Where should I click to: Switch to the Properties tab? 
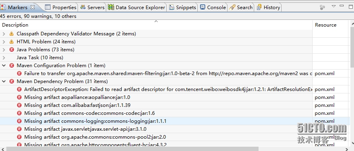[61, 7]
